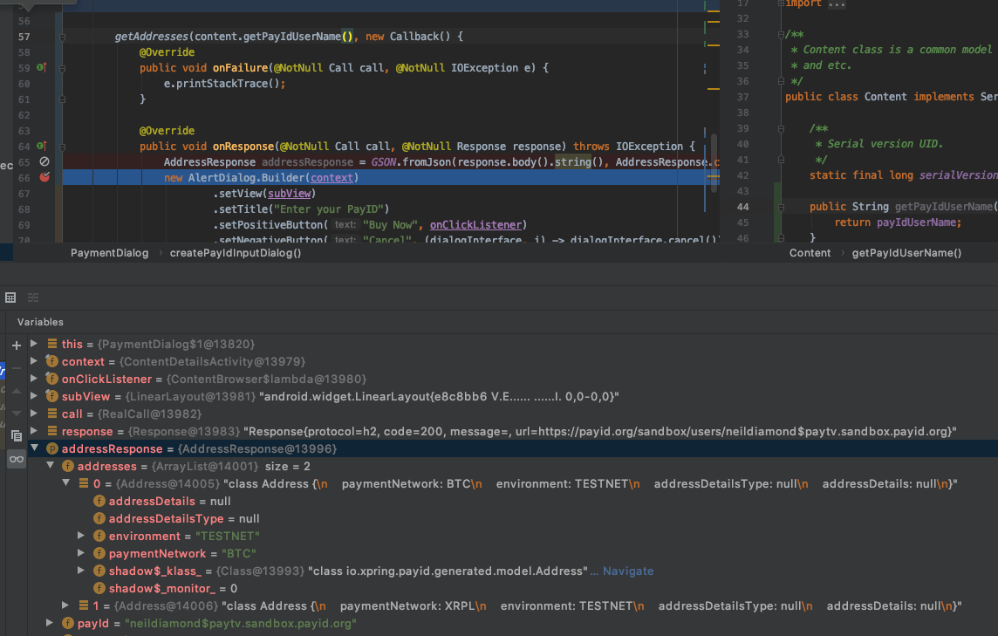Click the threads view icon beside table icon
This screenshot has height=636, width=998.
click(33, 297)
